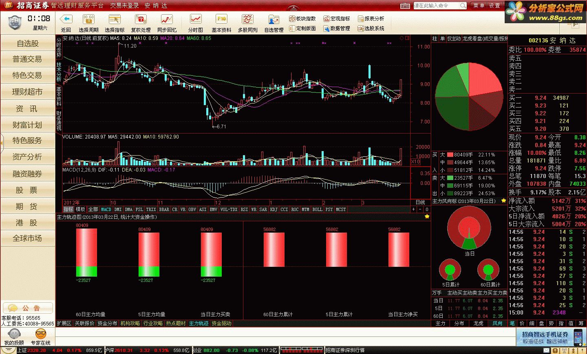This screenshot has width=587, height=354.
Task: Open the 日线 period selector
Action: [x=420, y=202]
